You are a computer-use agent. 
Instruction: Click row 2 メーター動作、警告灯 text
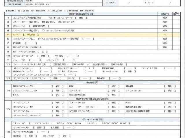(x=44, y=22)
